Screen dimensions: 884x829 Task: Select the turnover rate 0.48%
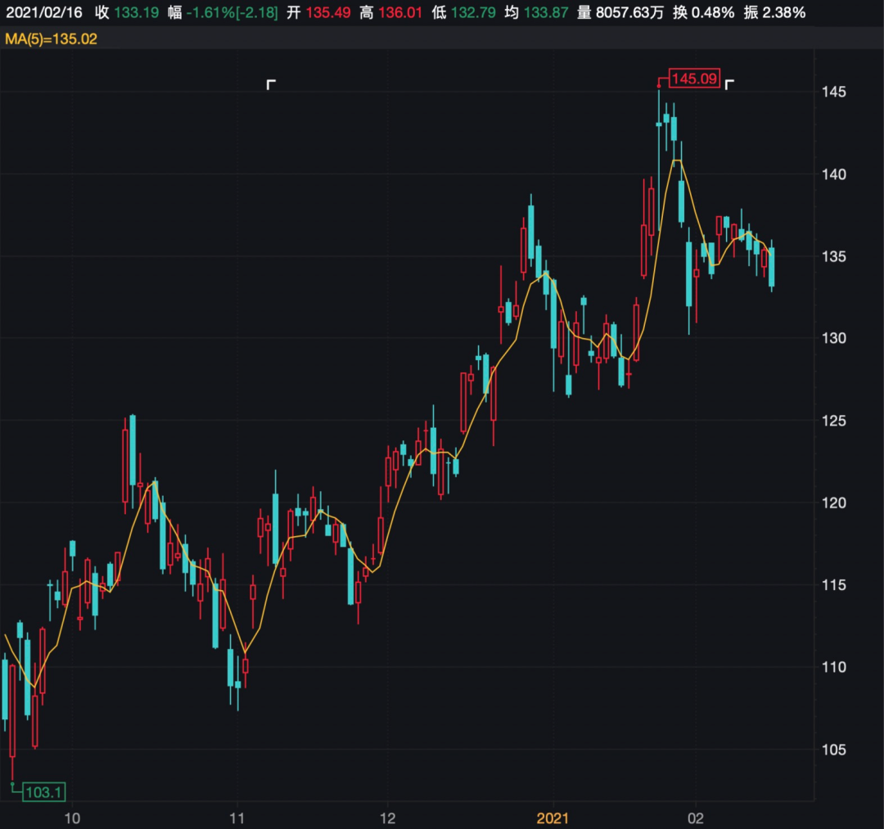pyautogui.click(x=713, y=12)
